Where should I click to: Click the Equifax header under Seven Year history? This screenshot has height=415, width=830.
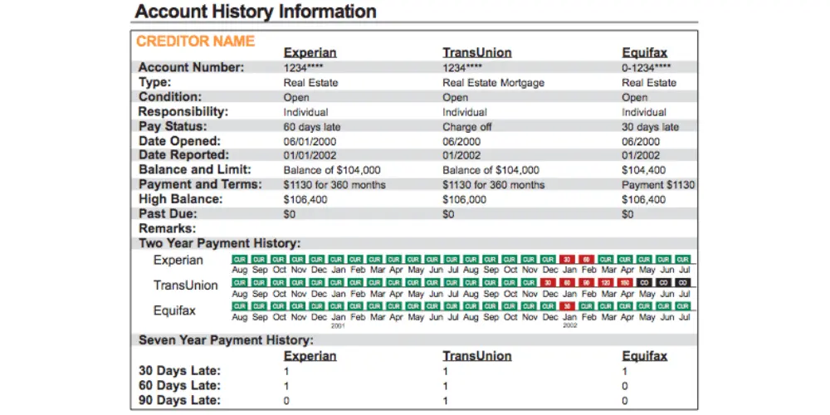[644, 356]
